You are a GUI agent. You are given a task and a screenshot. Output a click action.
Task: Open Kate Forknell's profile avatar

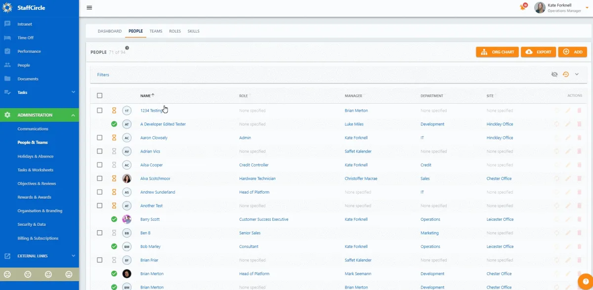540,7
